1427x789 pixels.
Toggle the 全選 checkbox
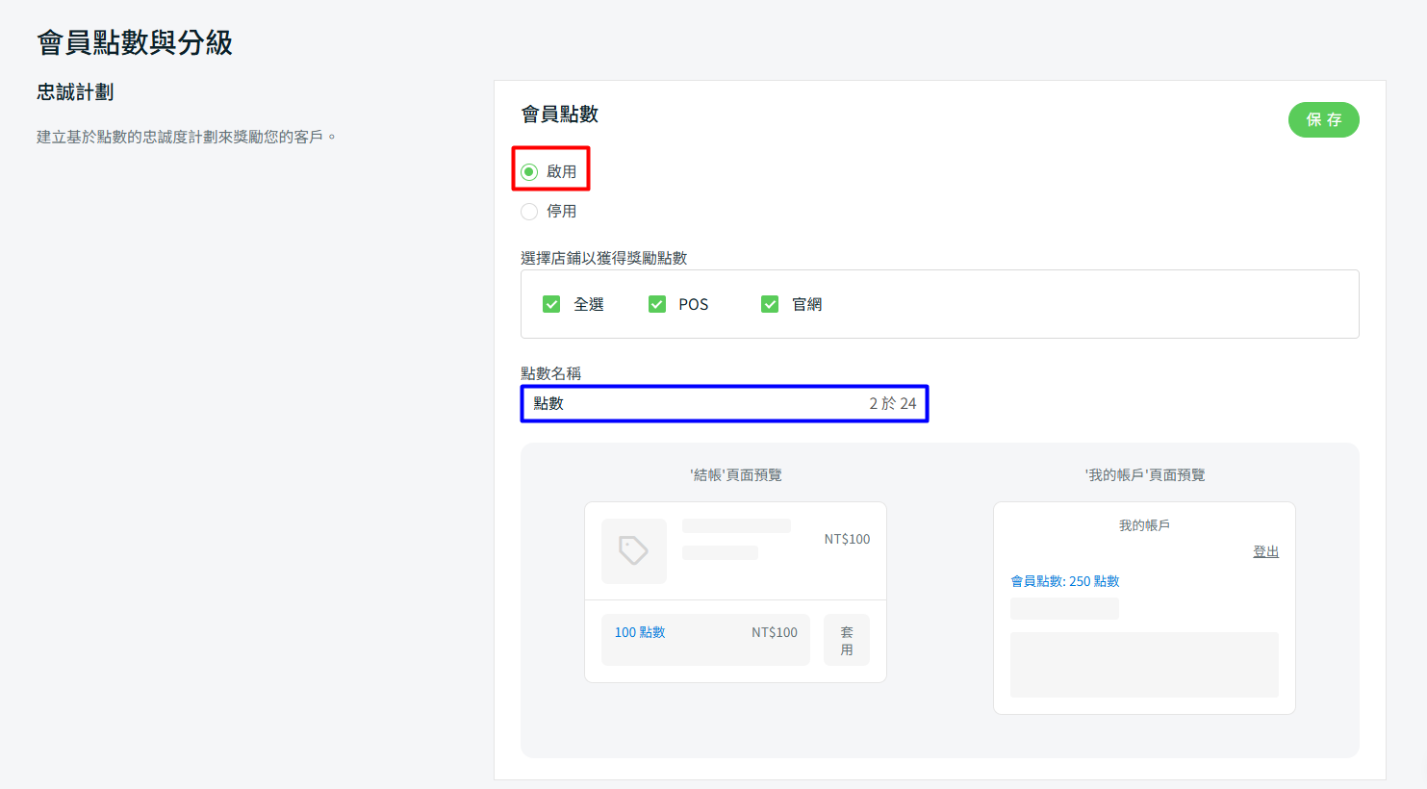click(551, 304)
